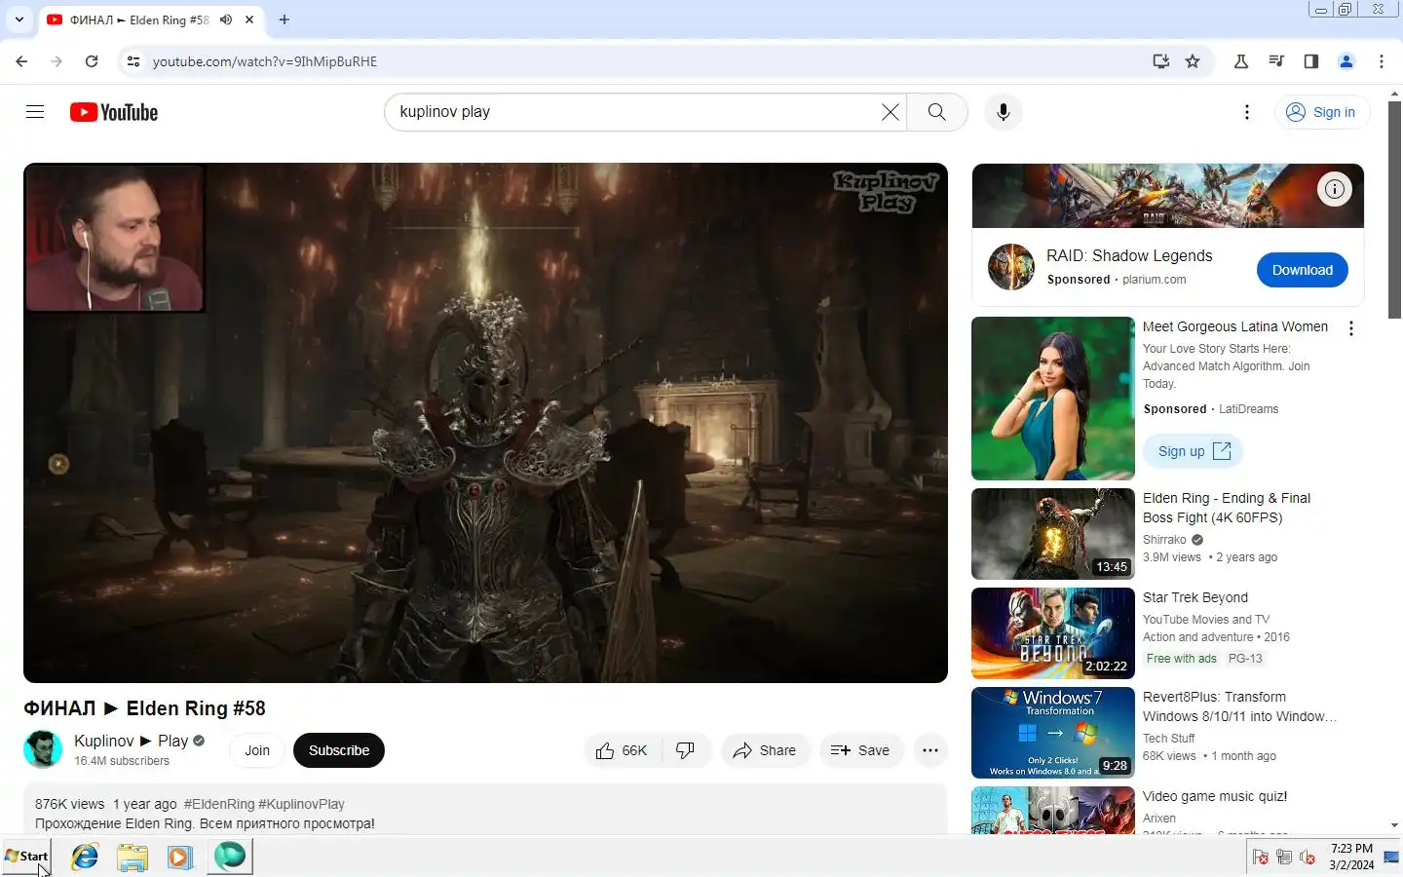Click the system tray flag icon
Image resolution: width=1403 pixels, height=877 pixels.
point(1260,858)
